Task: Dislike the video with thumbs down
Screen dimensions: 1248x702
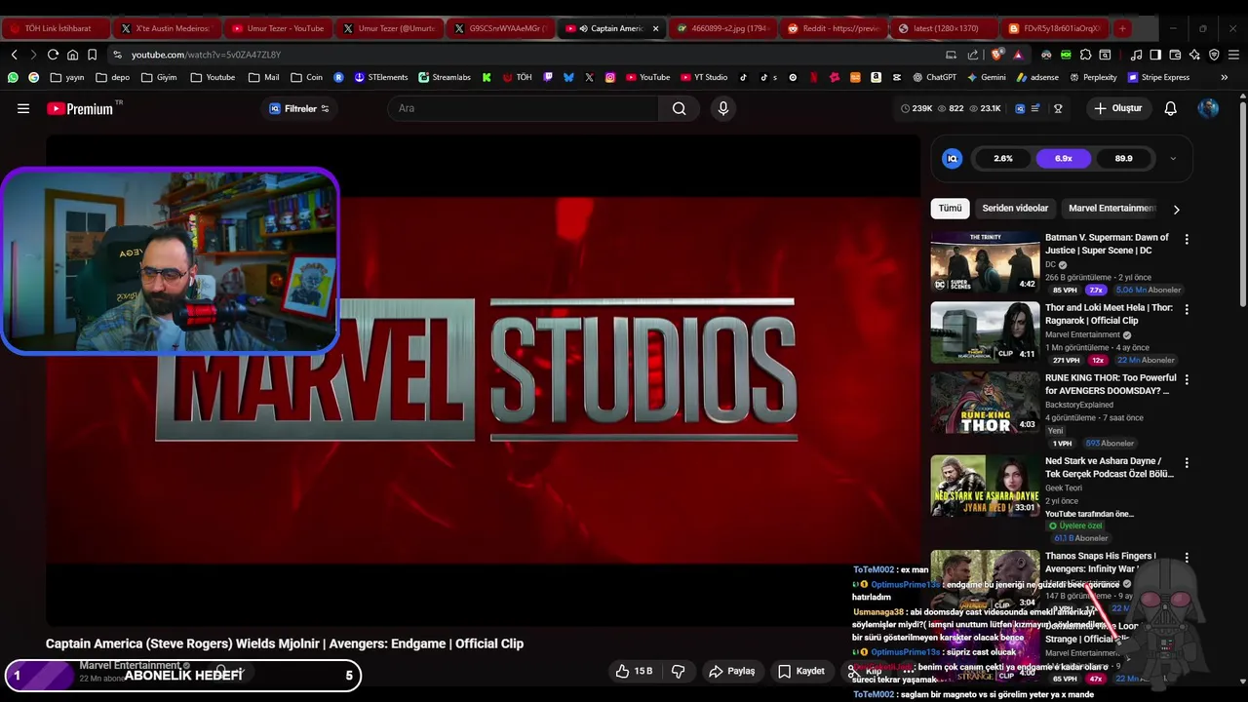Action: (678, 671)
